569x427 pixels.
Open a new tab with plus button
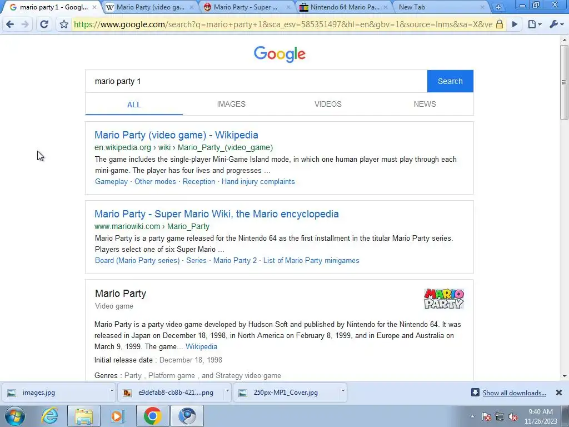click(x=498, y=7)
